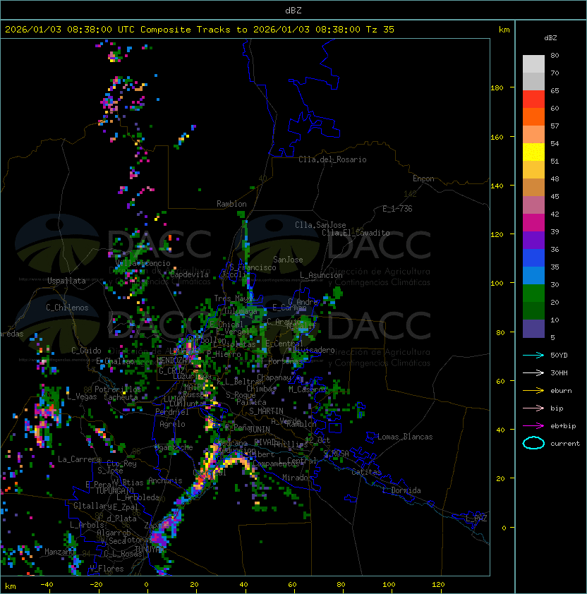Click the dark purple 5-10 dBZ swatch
The image size is (587, 594).
coord(533,329)
